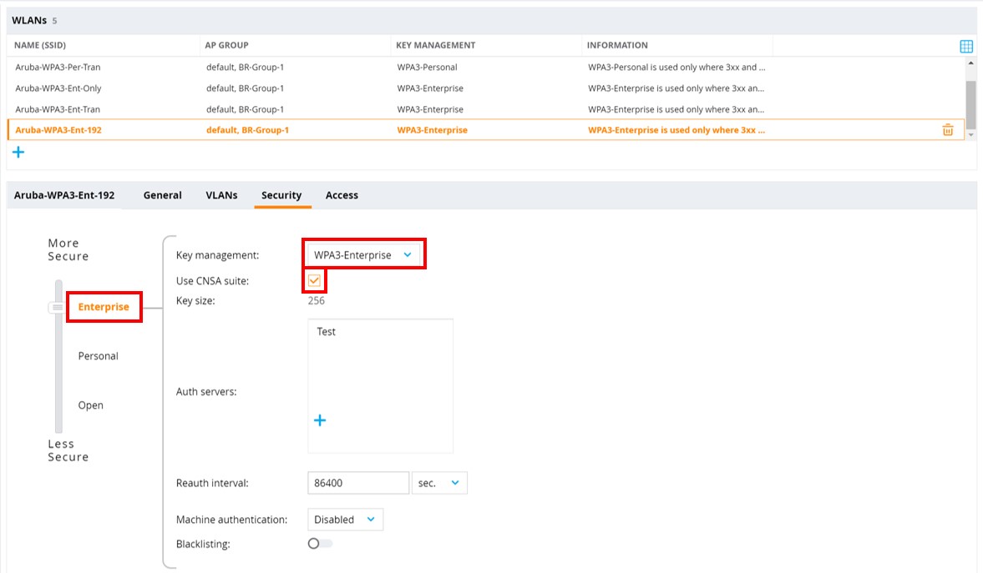The height and width of the screenshot is (573, 983).
Task: Select the Security tab
Action: pyautogui.click(x=281, y=195)
